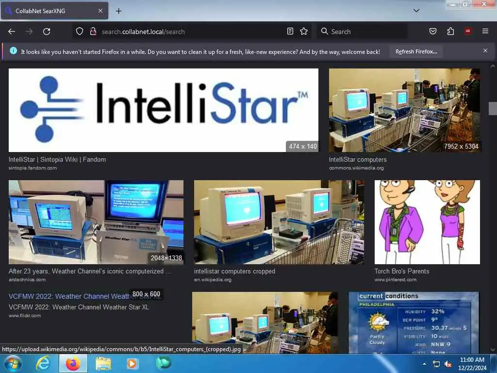Click the intellistar computers cropped caption
Screen dimensions: 497x373
[x=234, y=271]
